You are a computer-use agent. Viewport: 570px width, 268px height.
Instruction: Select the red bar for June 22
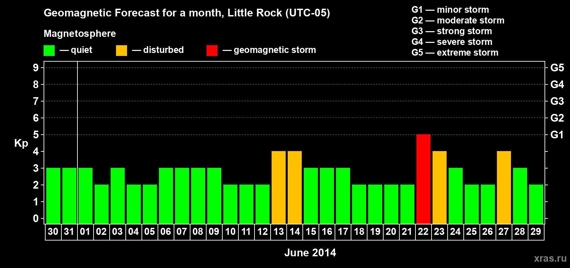tap(423, 179)
